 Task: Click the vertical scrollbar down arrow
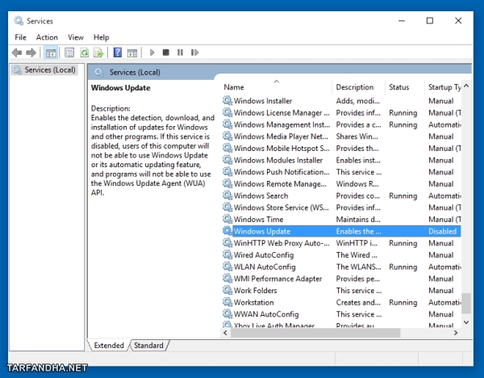pos(466,322)
